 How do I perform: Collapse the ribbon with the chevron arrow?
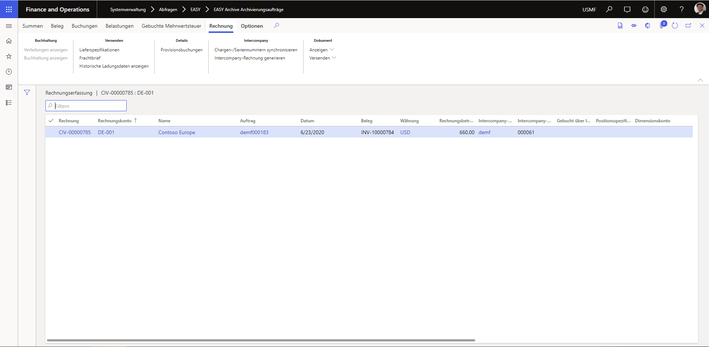(x=700, y=80)
